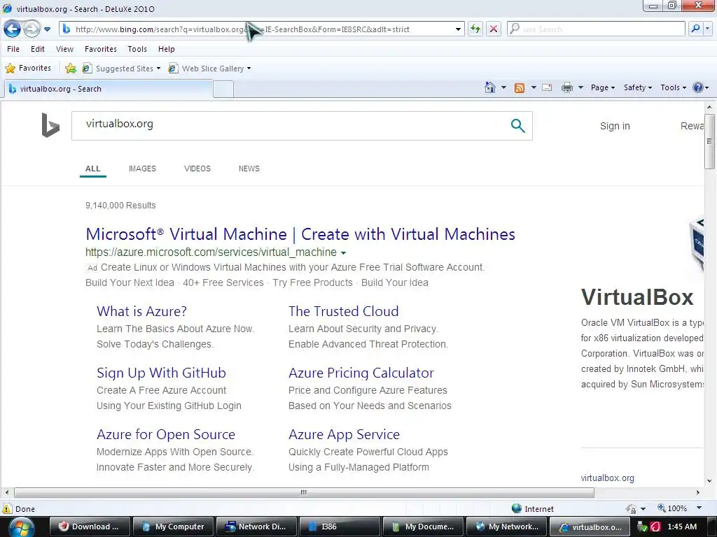Open the search provider dropdown arrow
The width and height of the screenshot is (717, 537).
pyautogui.click(x=707, y=29)
